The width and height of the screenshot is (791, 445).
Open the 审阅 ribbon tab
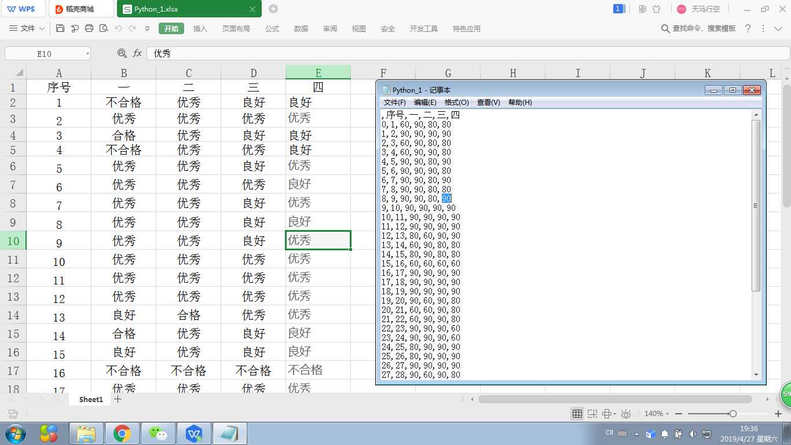tap(330, 28)
